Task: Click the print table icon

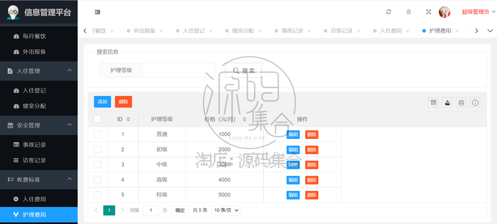Action: pos(461,102)
